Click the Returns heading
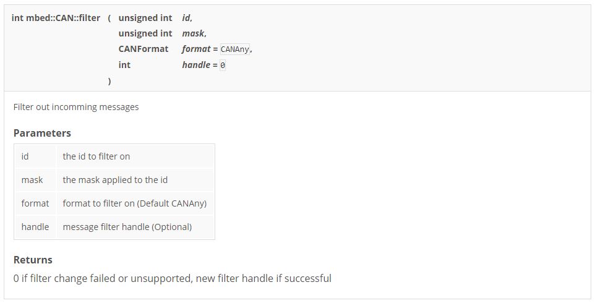 (33, 260)
